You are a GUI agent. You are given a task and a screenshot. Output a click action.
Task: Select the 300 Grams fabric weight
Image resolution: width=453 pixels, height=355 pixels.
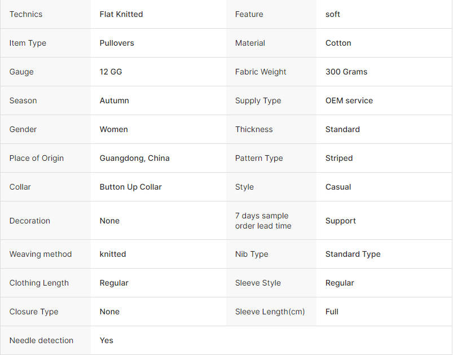click(346, 72)
